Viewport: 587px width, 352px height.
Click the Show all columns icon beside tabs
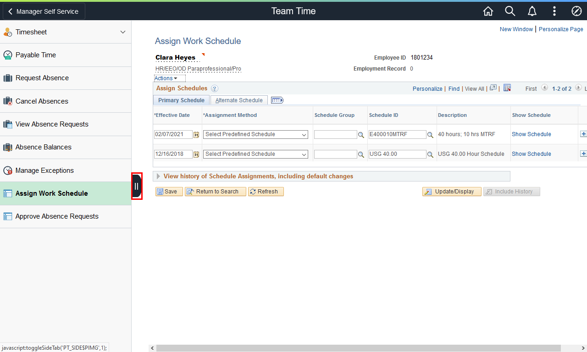click(277, 100)
